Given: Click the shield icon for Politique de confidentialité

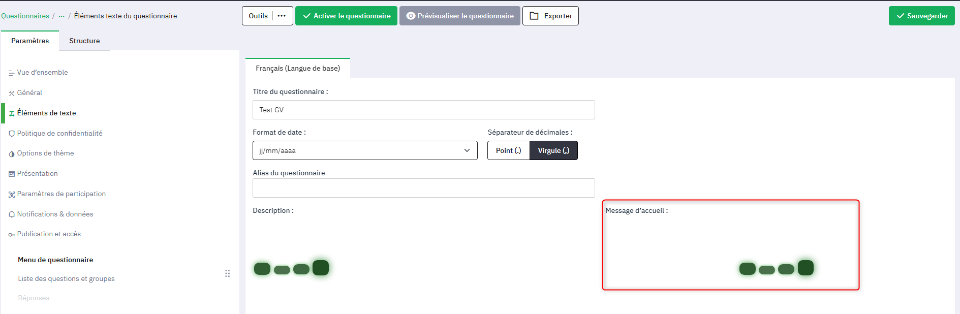Looking at the screenshot, I should click(x=11, y=134).
